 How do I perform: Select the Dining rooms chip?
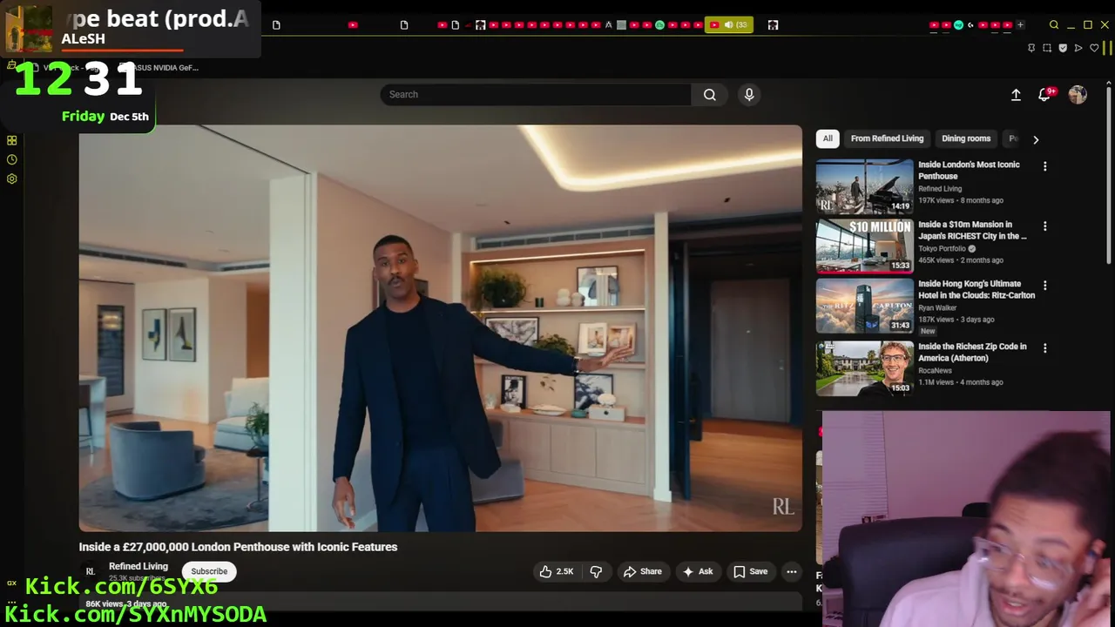pyautogui.click(x=966, y=138)
